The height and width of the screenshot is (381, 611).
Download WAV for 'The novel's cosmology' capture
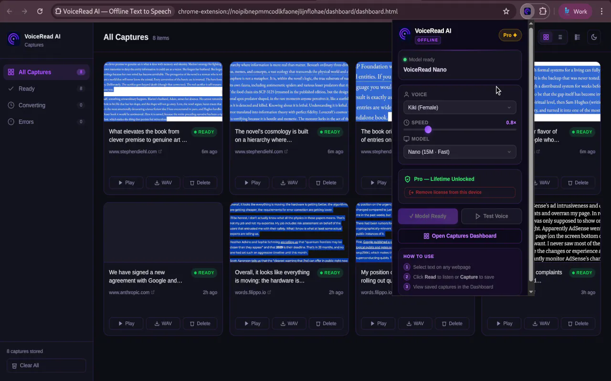point(289,182)
